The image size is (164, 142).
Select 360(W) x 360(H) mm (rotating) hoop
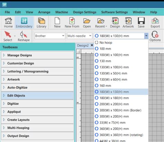[x=121, y=135]
